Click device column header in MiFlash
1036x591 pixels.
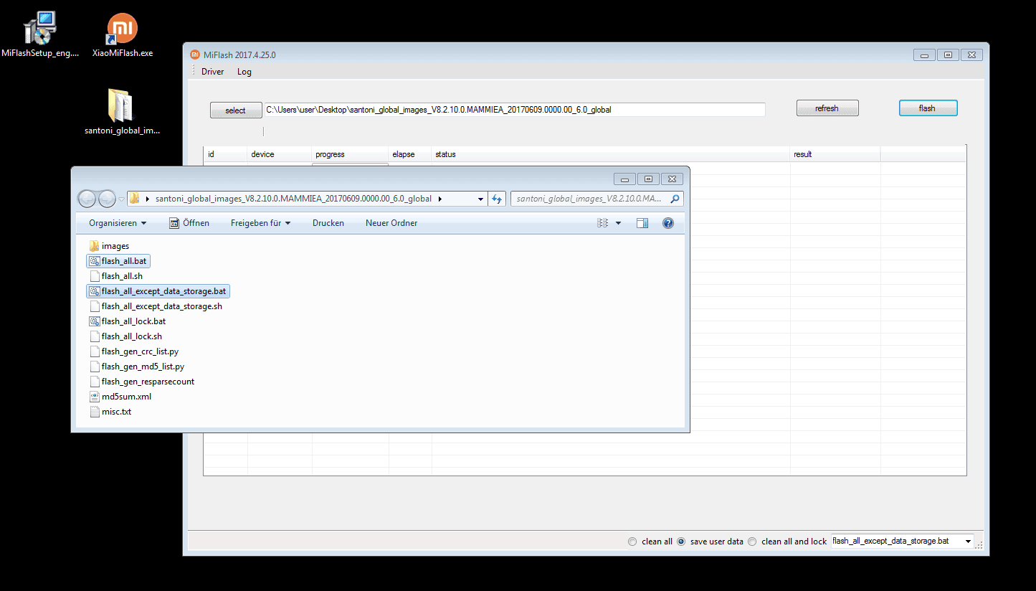coord(280,154)
